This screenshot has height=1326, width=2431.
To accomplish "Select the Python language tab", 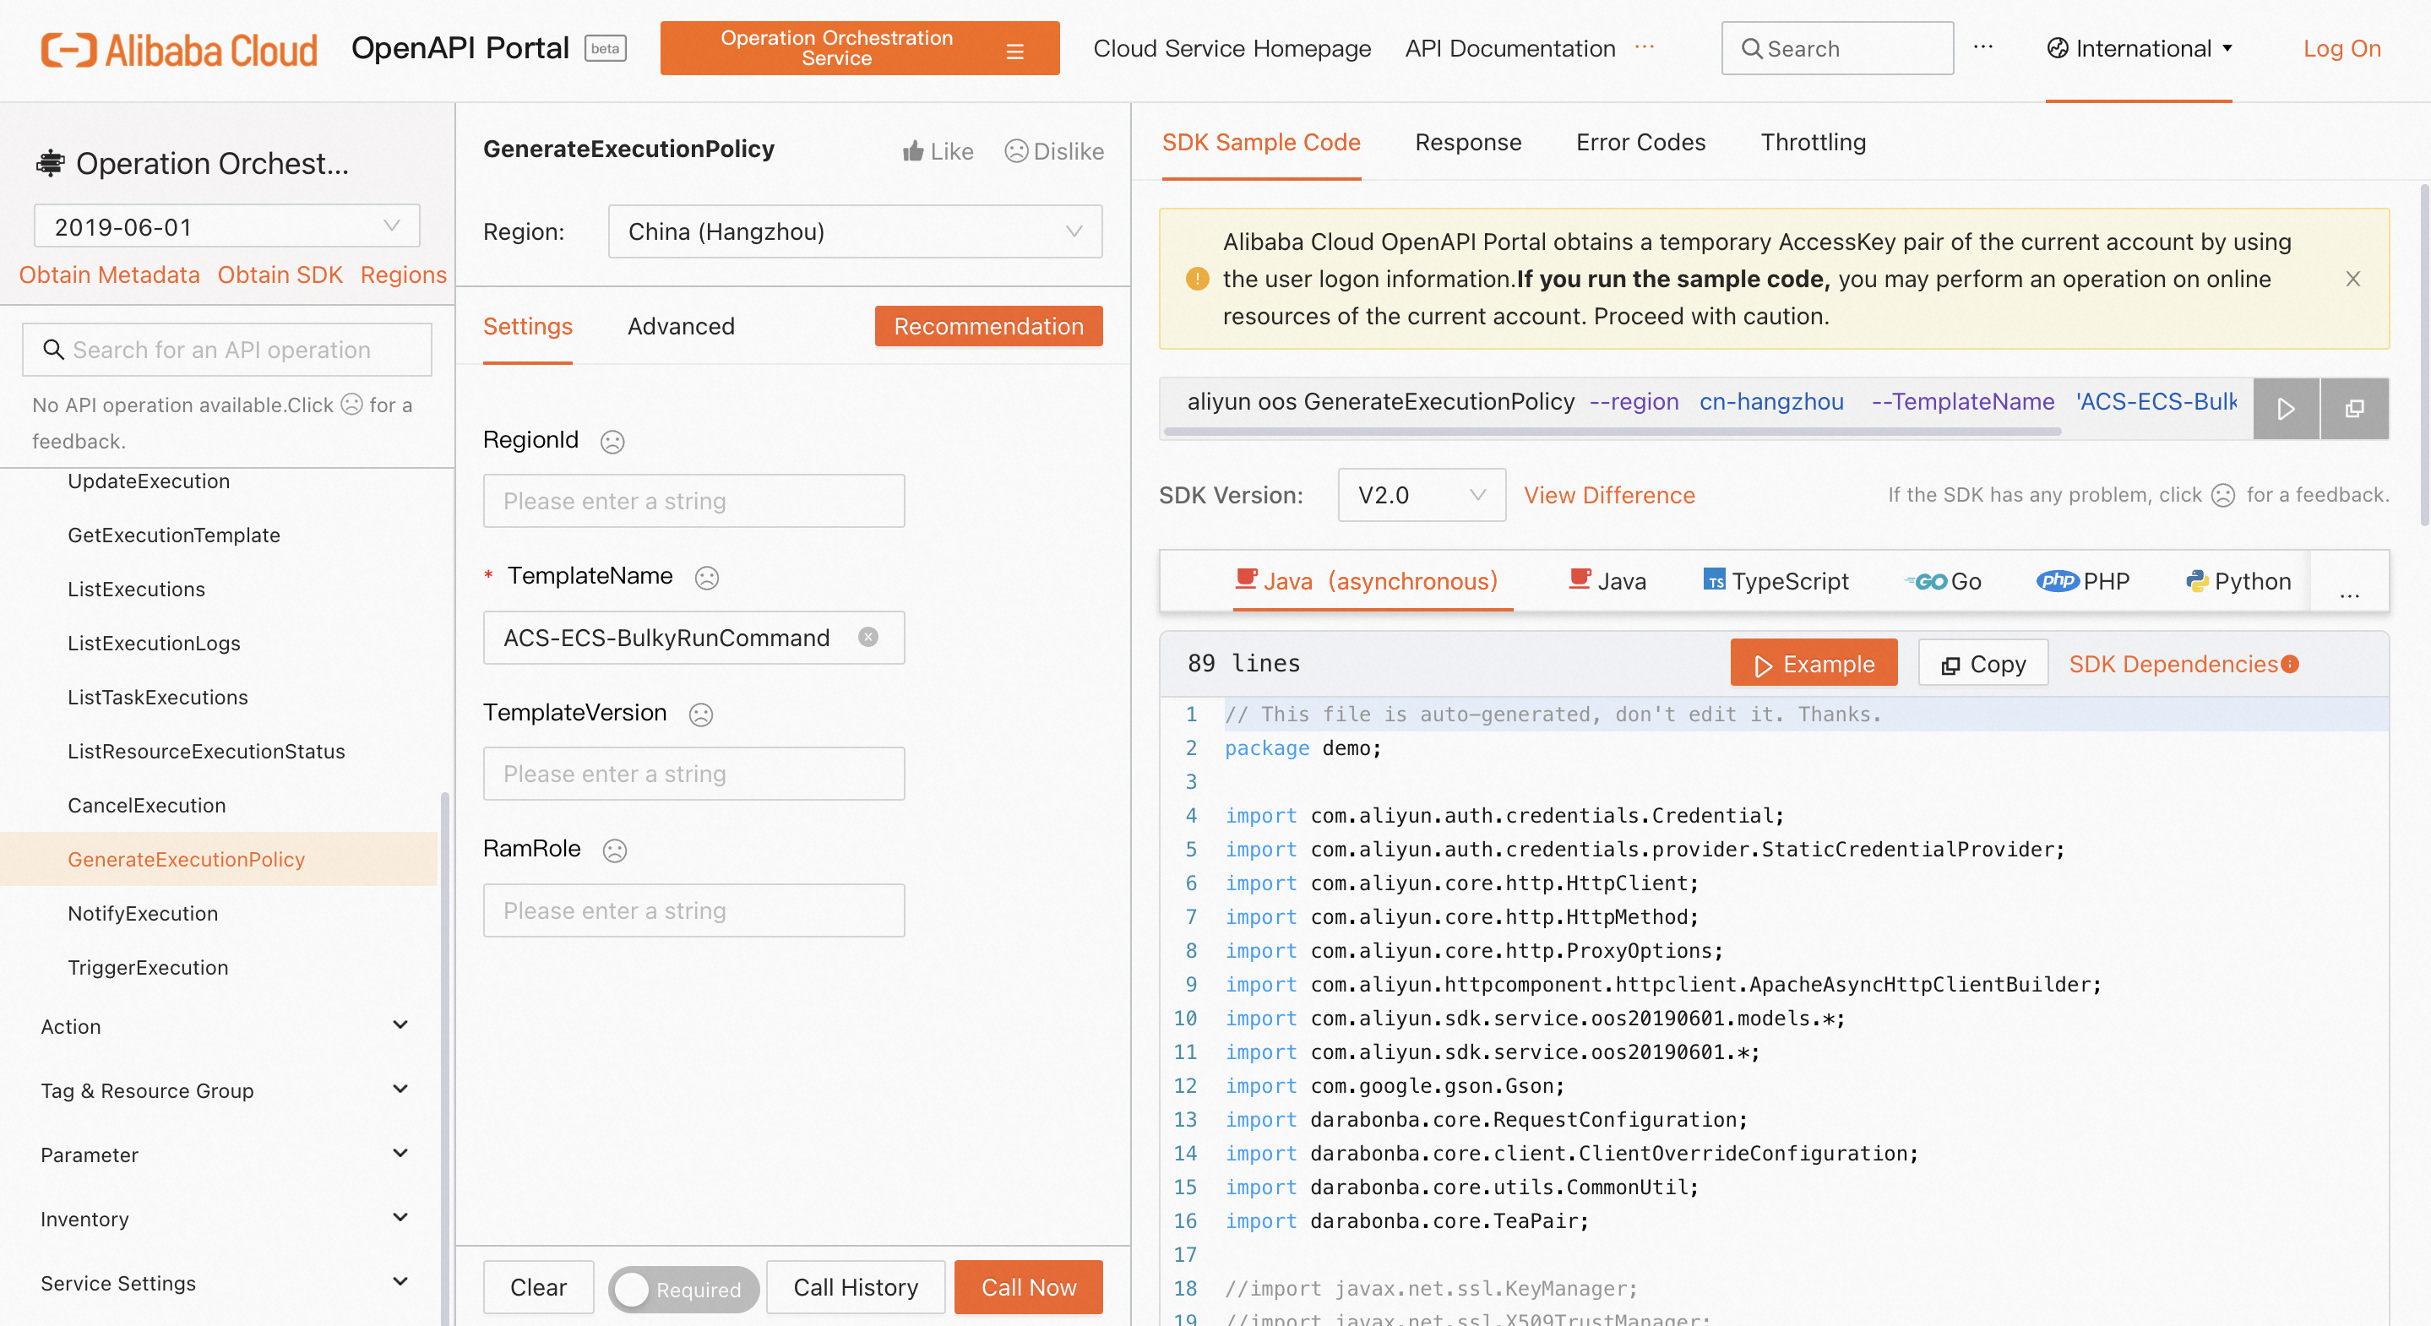I will click(2238, 580).
